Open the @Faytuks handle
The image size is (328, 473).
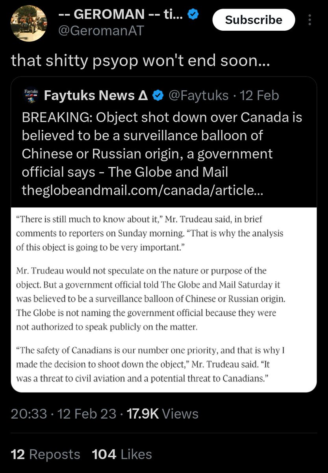click(x=198, y=95)
